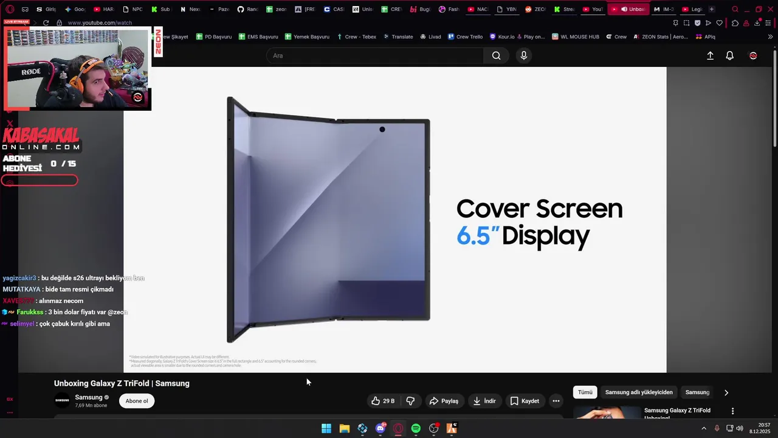Download video with İndir button

coord(485,401)
